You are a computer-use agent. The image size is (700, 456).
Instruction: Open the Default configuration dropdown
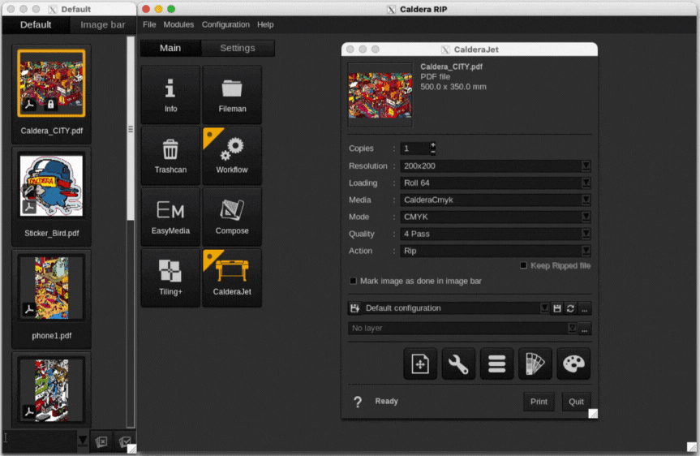point(544,308)
